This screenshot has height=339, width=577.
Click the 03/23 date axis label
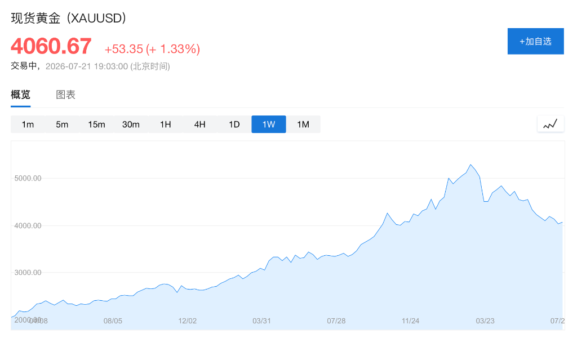point(485,321)
